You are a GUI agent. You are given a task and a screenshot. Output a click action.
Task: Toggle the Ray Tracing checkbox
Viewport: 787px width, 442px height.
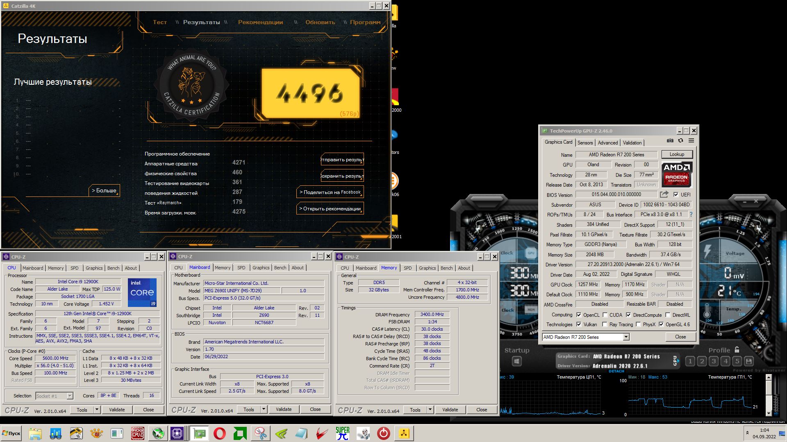pyautogui.click(x=605, y=324)
